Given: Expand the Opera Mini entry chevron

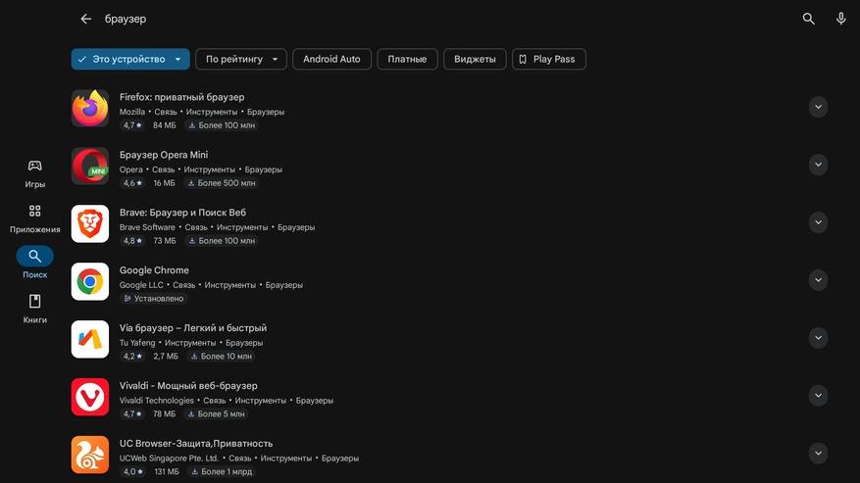Looking at the screenshot, I should [x=818, y=165].
